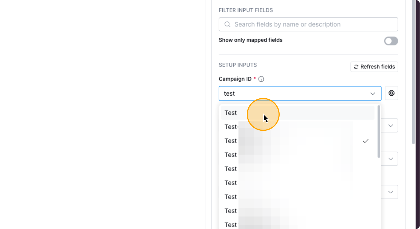Click the checkmark beside the selected Test option
The image size is (420, 229).
click(x=366, y=141)
